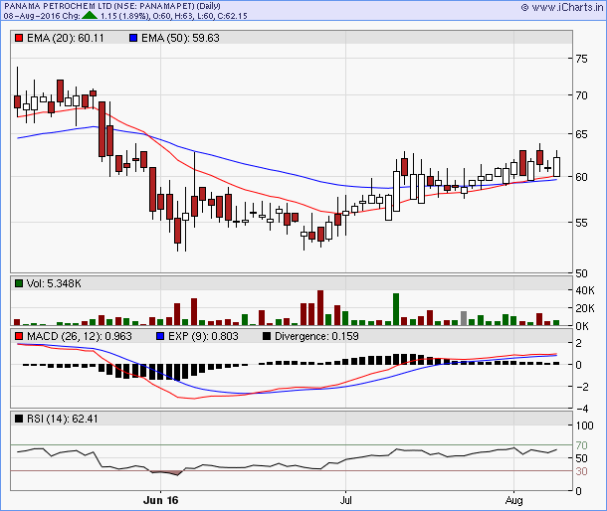Click the www.iCharts.in copyright text
Viewport: 607px width, 511px height.
point(562,7)
